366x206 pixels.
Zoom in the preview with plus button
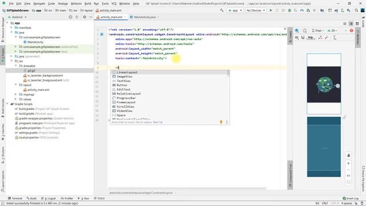coord(348,164)
